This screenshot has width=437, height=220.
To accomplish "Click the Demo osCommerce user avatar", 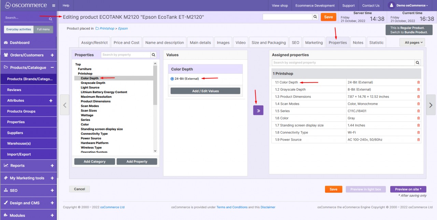I will tap(391, 5).
